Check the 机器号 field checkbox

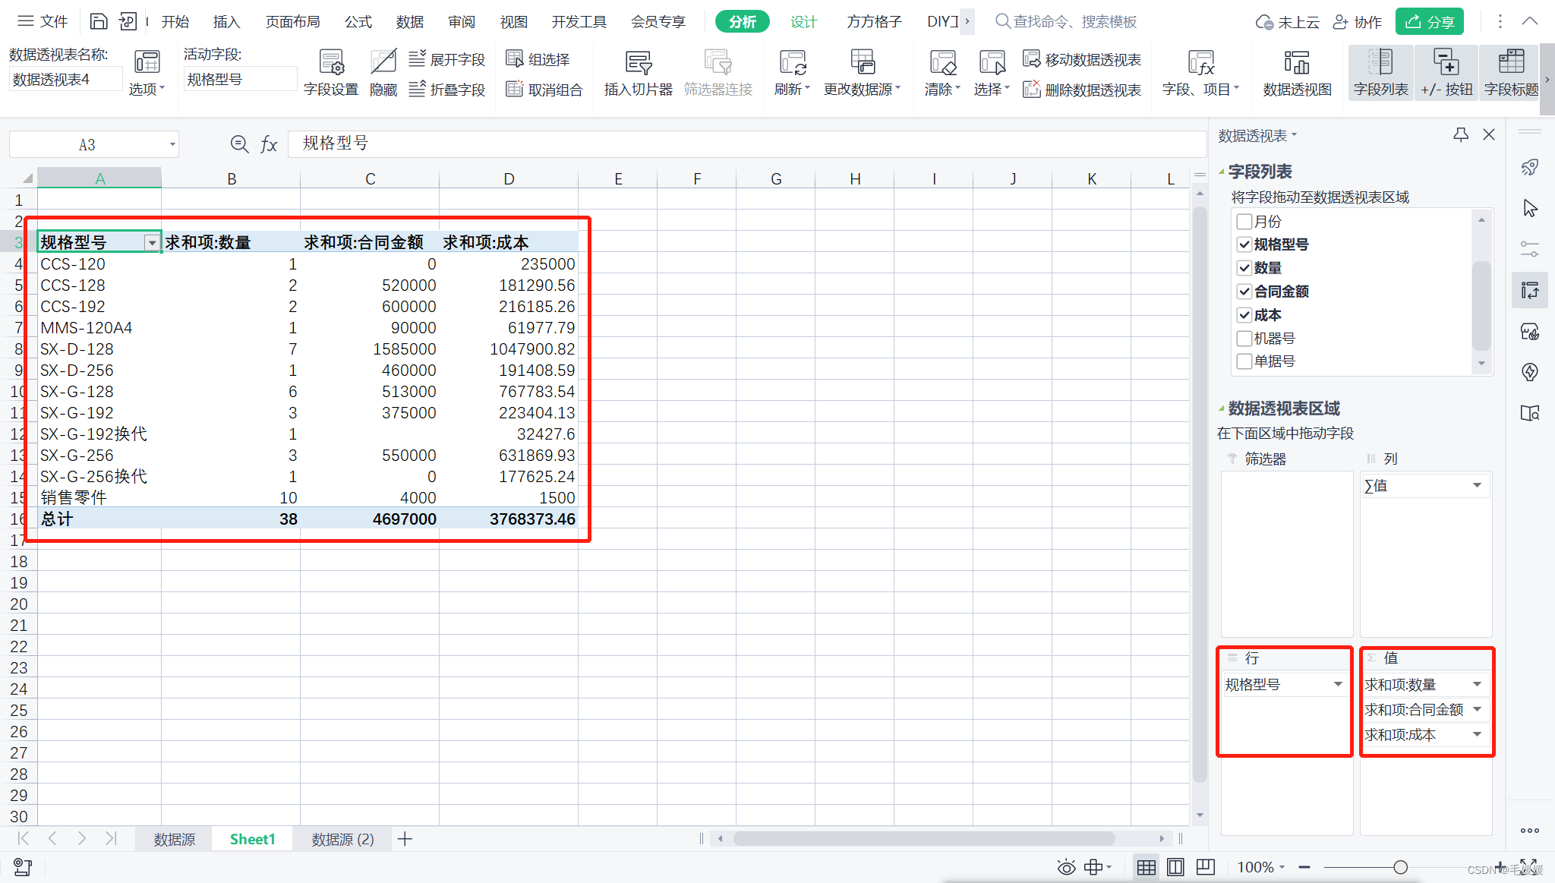click(1244, 339)
